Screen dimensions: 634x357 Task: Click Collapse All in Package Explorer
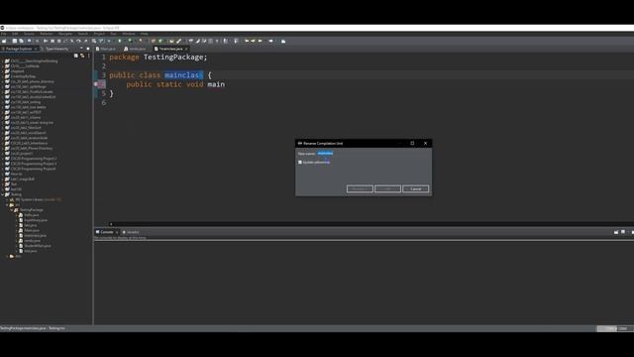click(x=75, y=56)
